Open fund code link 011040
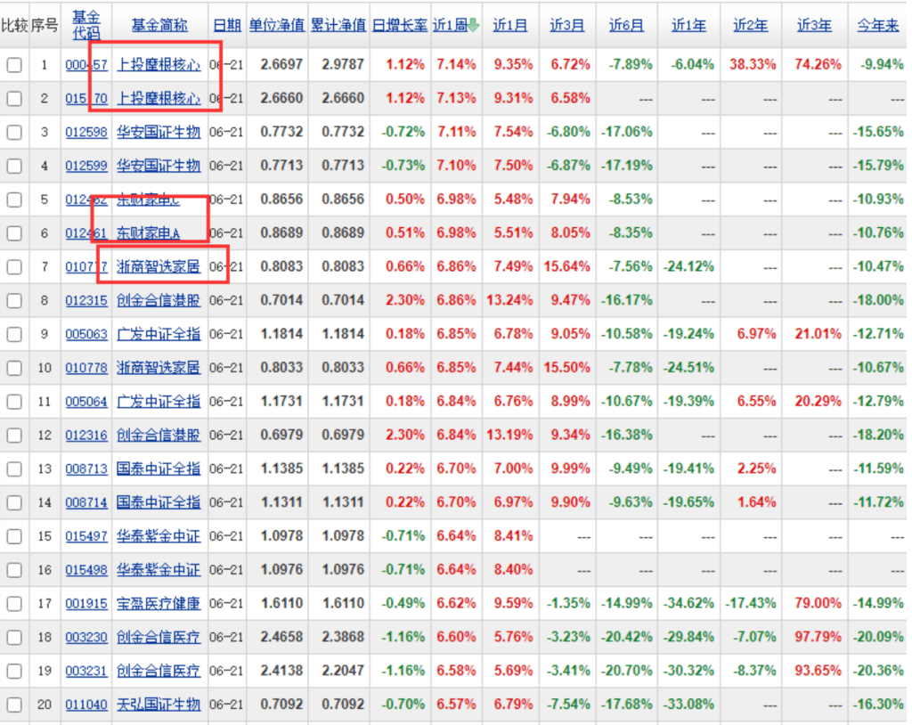The image size is (912, 725). tap(86, 705)
